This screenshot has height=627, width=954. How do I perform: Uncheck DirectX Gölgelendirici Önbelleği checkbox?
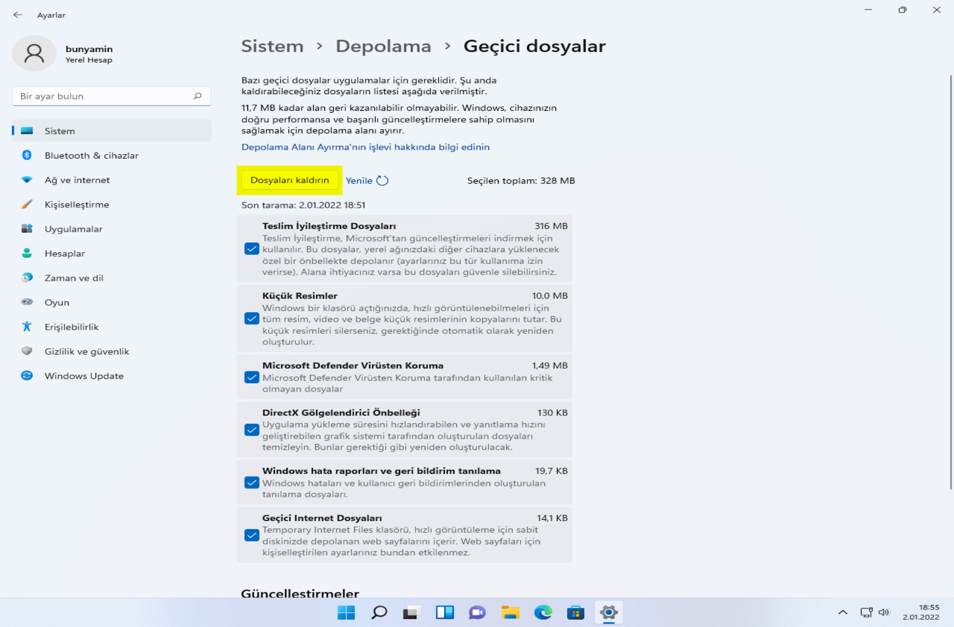point(252,430)
